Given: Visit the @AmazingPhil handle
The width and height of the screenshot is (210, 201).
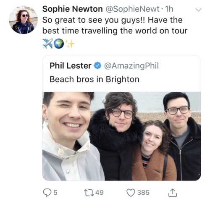Looking at the screenshot, I should pos(131,66).
